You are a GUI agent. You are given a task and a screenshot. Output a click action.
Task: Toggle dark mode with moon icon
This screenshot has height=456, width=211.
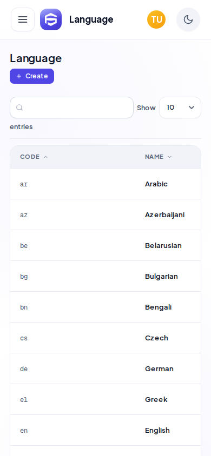pyautogui.click(x=188, y=19)
